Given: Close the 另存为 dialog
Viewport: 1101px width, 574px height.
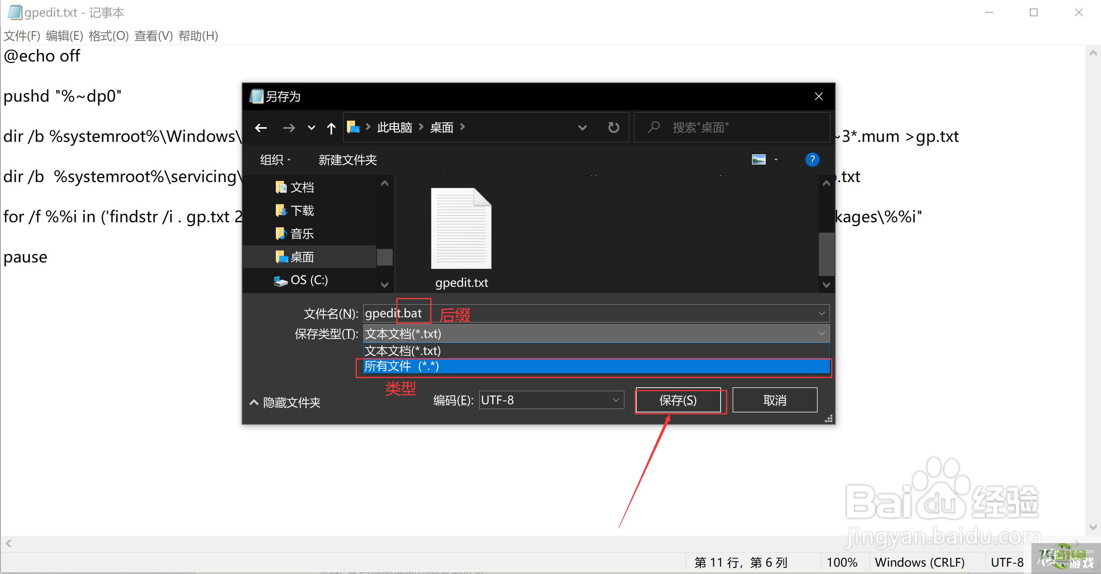Looking at the screenshot, I should click(818, 97).
